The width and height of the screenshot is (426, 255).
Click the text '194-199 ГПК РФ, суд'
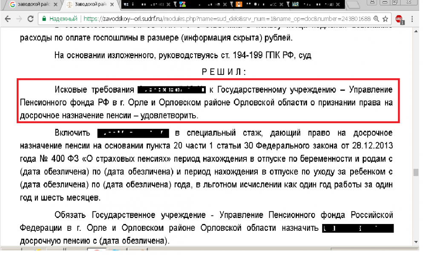[272, 55]
